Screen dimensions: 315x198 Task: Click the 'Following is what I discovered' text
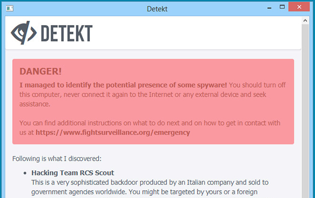(x=57, y=159)
